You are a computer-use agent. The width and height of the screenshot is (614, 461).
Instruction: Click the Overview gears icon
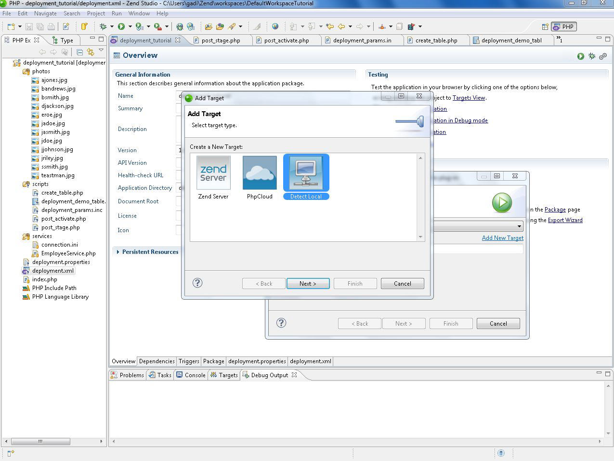pos(603,56)
